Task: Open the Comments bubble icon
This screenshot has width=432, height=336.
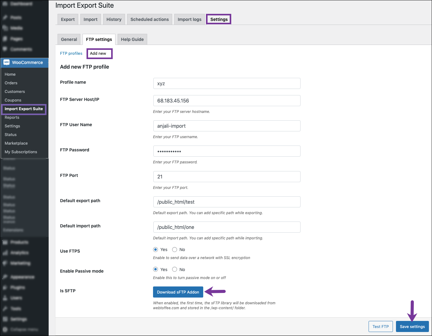Action: click(5, 49)
